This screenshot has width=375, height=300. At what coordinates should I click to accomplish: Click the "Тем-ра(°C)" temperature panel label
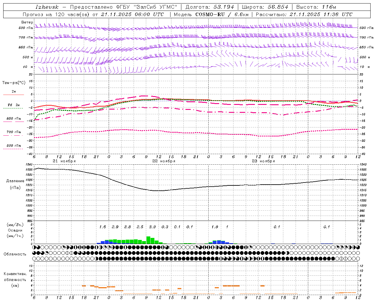coord(14,83)
